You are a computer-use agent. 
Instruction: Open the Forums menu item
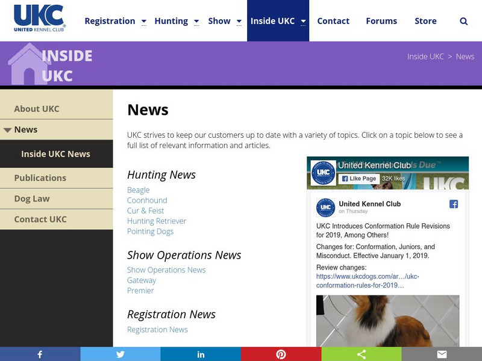tap(381, 21)
